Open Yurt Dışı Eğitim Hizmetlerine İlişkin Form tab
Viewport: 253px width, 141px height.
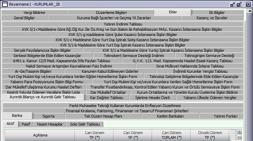73,77
